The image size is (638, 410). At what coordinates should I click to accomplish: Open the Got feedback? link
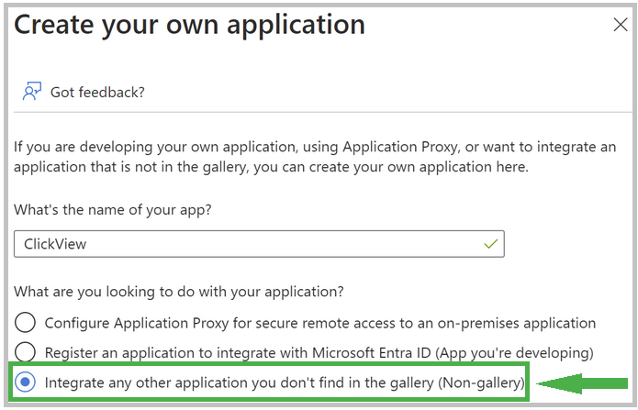coord(97,93)
